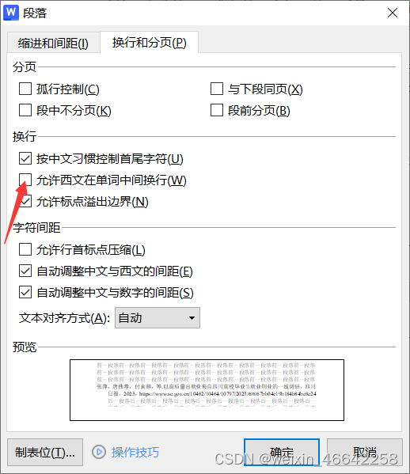Click the WPS Writer logo icon

(11, 13)
